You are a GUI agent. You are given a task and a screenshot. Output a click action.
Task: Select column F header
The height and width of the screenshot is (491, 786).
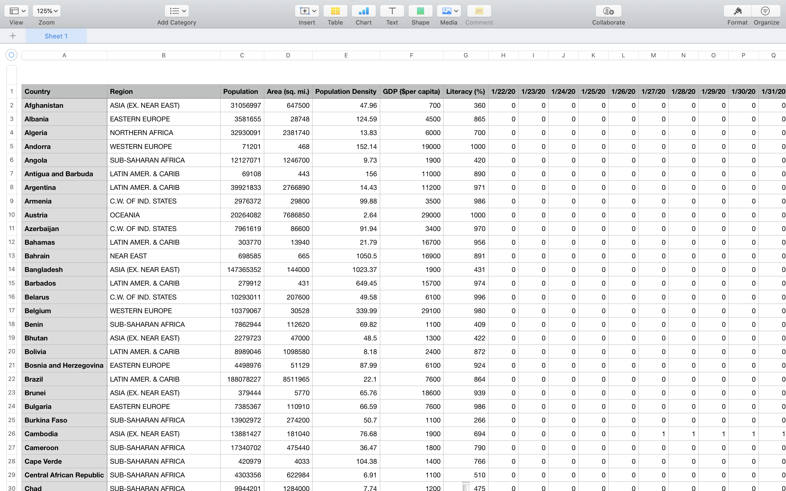coord(412,55)
